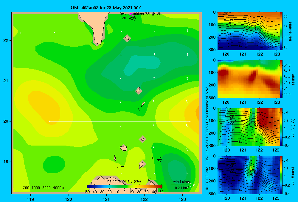This screenshot has height=202, width=298.
Task: Click the vel. N color bar
Action: [281, 127]
